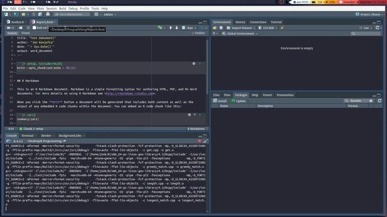Screen dimensions: 387x217
Task: Open the Run dropdown menu
Action: click(195, 28)
